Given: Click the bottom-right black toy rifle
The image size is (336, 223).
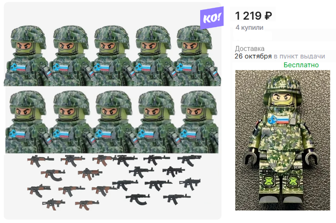Looking at the screenshot, I should [177, 199].
